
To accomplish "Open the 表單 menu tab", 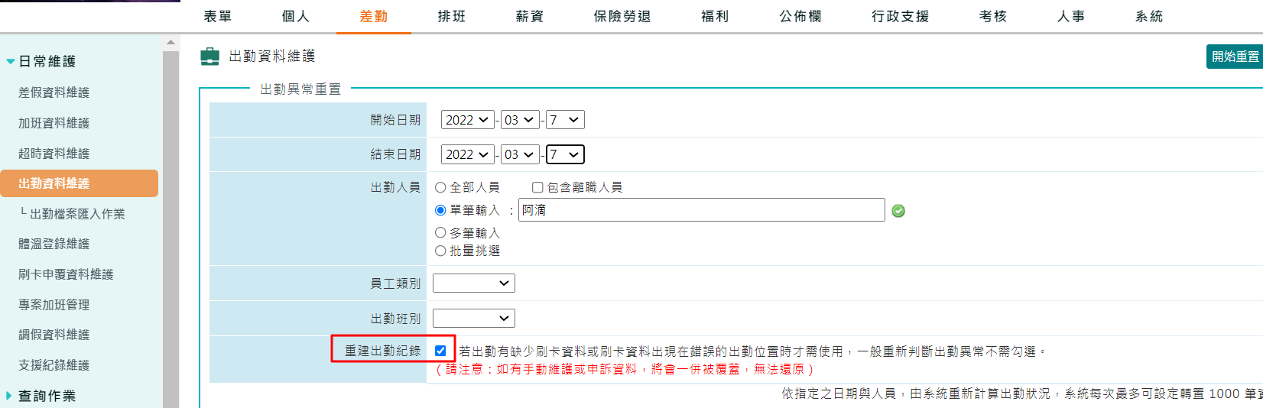I will 218,16.
